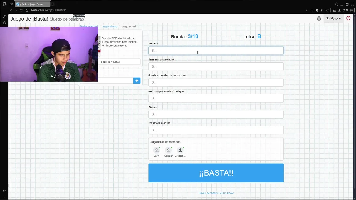Open the GX Control sidebar icon

(4, 17)
